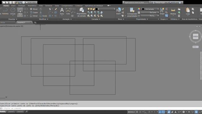Toggle layer on/off lightbulb icon
The image size is (202, 114).
coord(88,9)
